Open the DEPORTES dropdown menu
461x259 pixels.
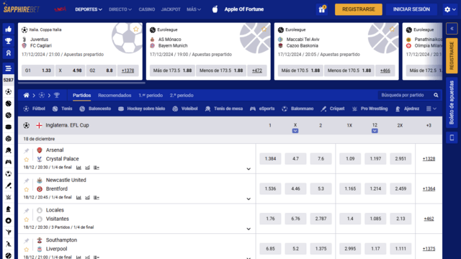[89, 9]
